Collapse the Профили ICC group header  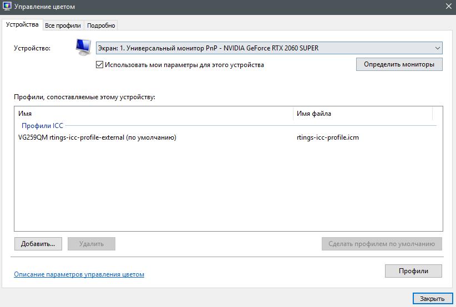[43, 126]
